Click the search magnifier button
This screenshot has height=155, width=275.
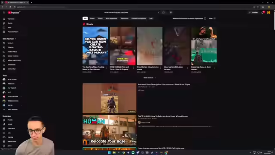tap(163, 12)
